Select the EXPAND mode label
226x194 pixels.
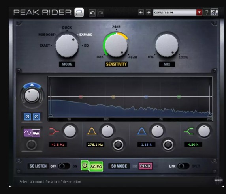(86, 35)
